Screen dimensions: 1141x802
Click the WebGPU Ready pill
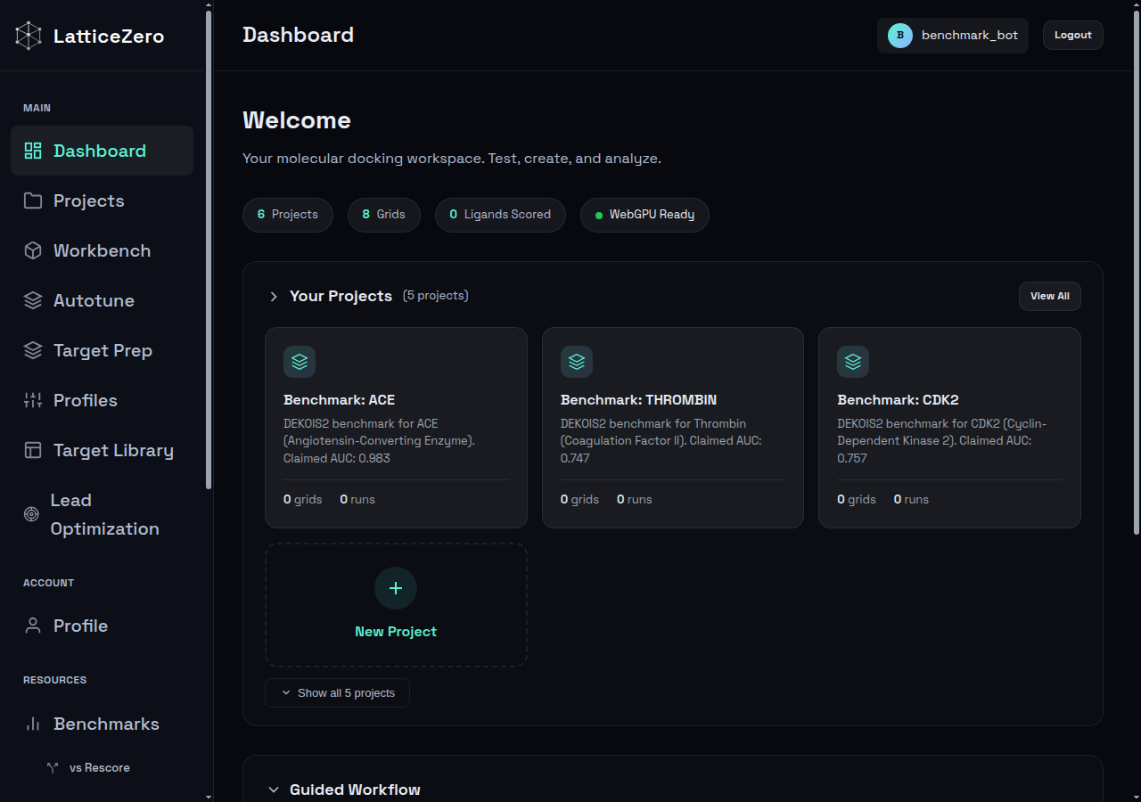(x=644, y=215)
